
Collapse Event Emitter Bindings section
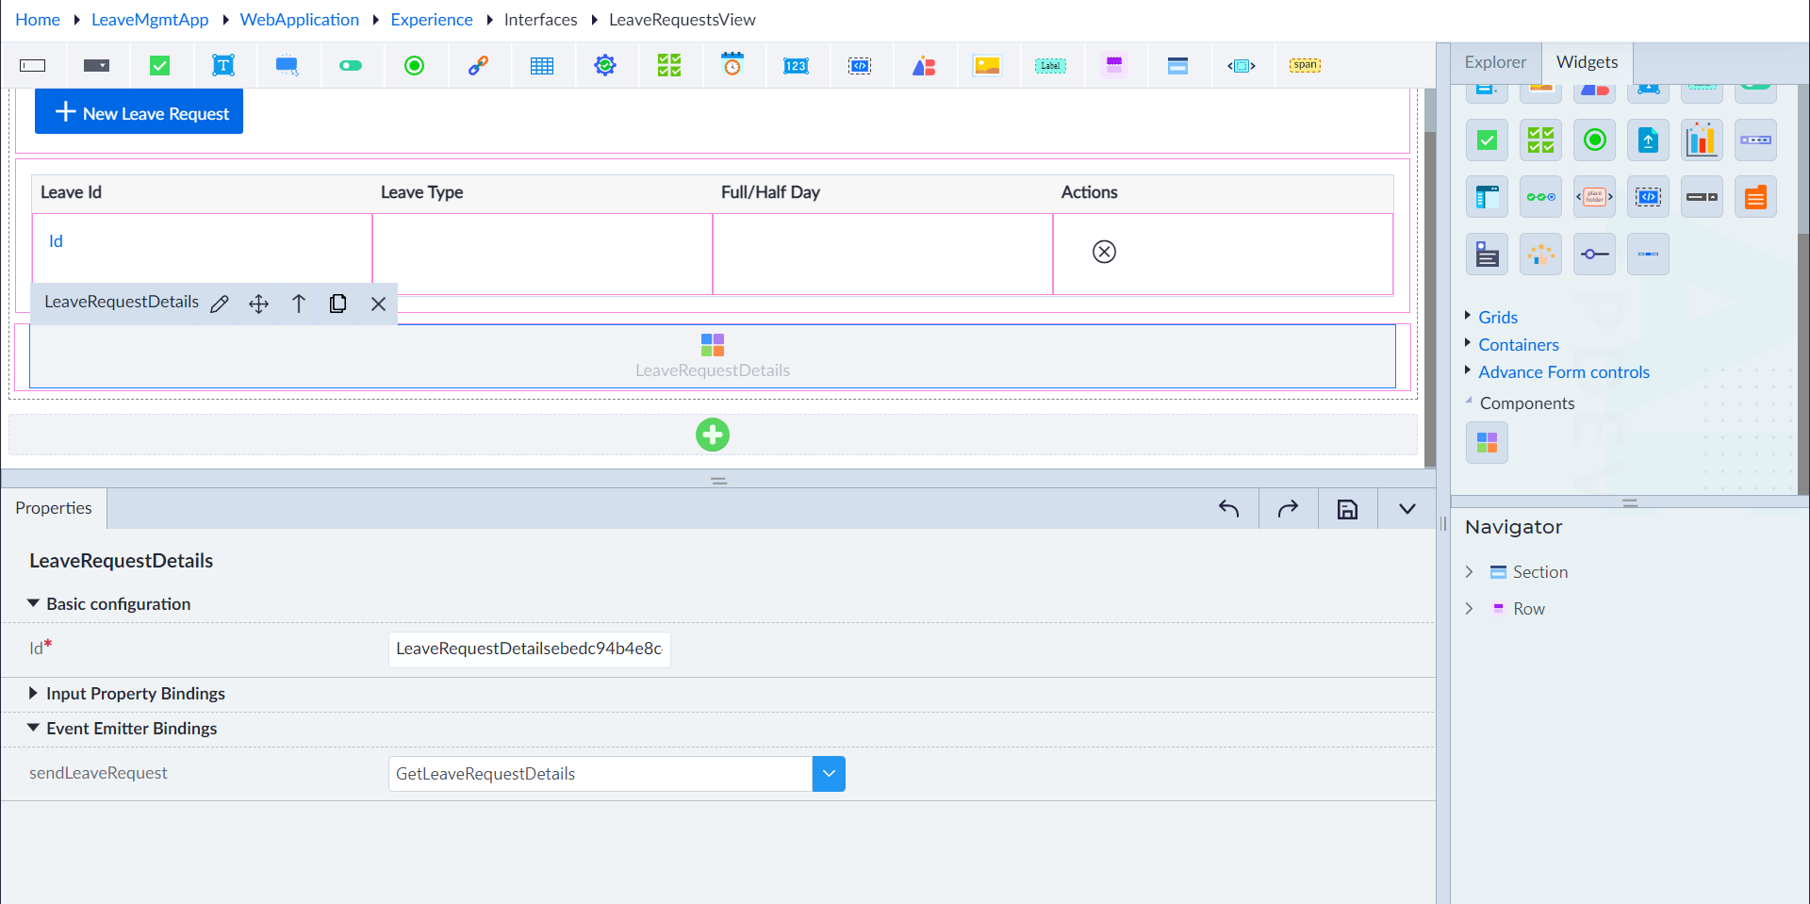coord(33,728)
